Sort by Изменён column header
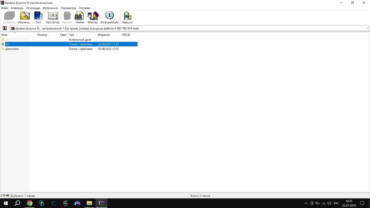Image resolution: width=370 pixels, height=208 pixels. 109,35
